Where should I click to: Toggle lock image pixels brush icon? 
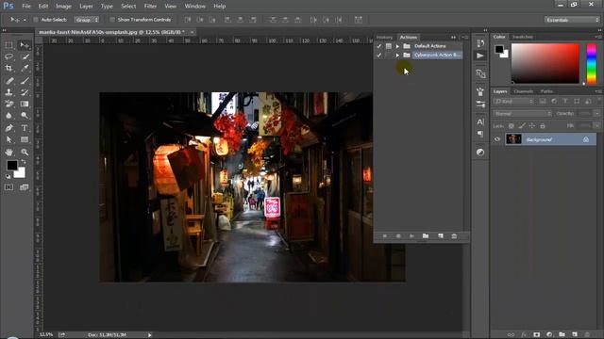click(x=522, y=126)
